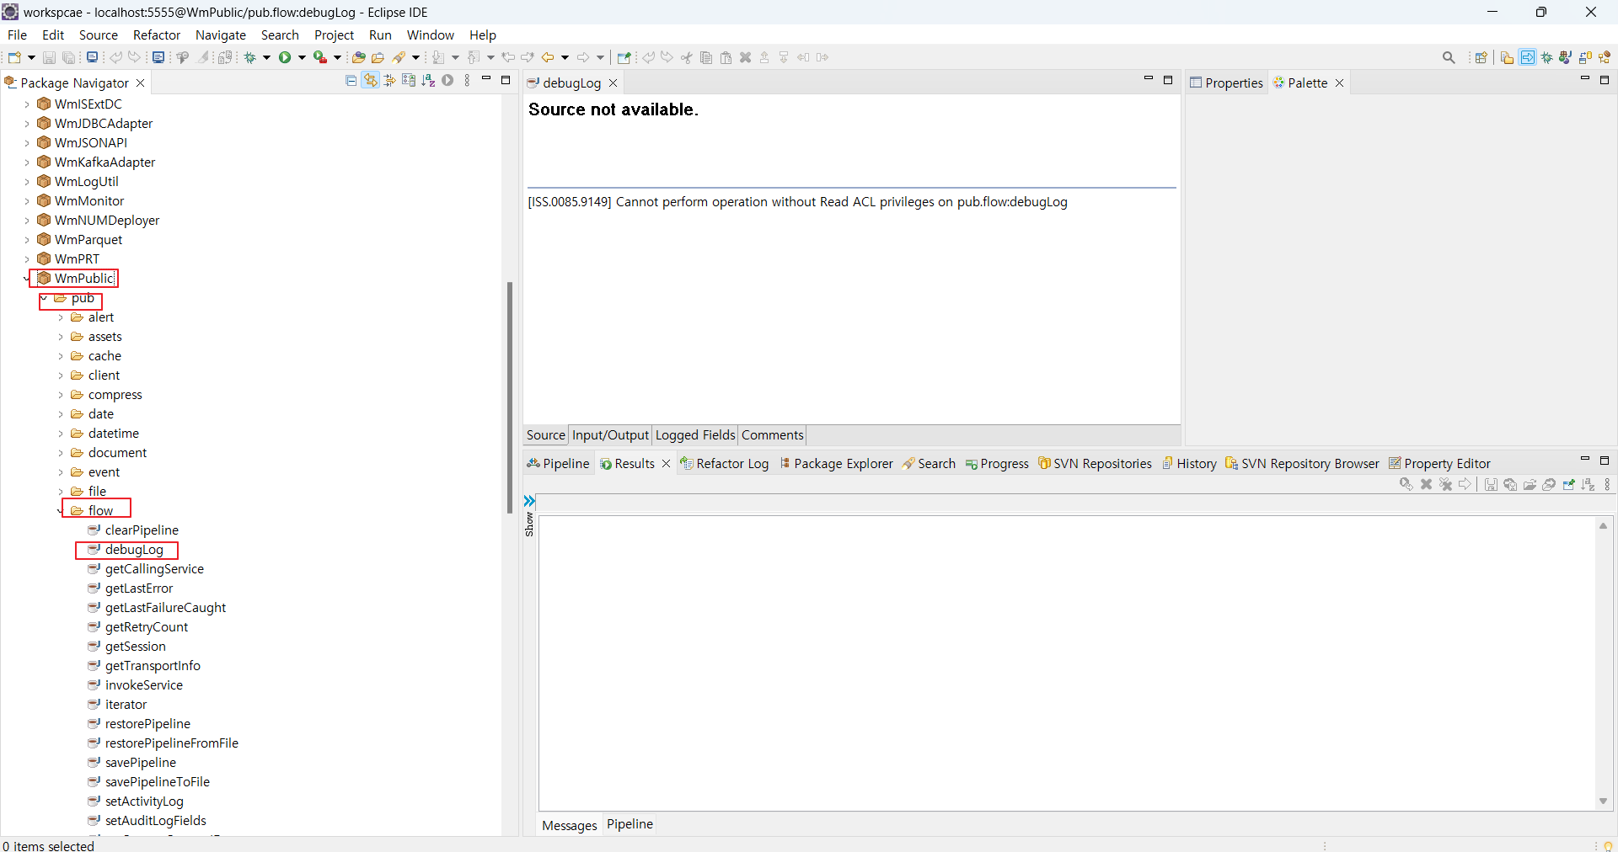Image resolution: width=1618 pixels, height=852 pixels.
Task: Click the Open Type package icon in toolbar
Action: click(358, 57)
